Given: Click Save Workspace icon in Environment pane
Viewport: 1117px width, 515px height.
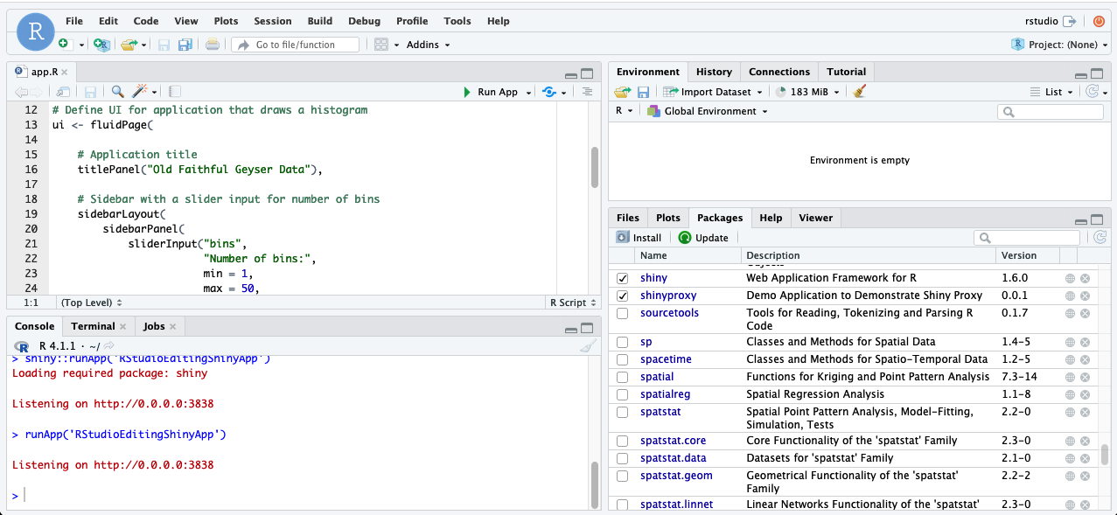Looking at the screenshot, I should [x=643, y=92].
